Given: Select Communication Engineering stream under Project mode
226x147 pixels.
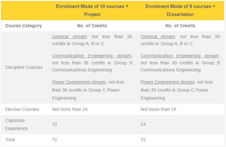Looking at the screenshot, I should [92, 56].
